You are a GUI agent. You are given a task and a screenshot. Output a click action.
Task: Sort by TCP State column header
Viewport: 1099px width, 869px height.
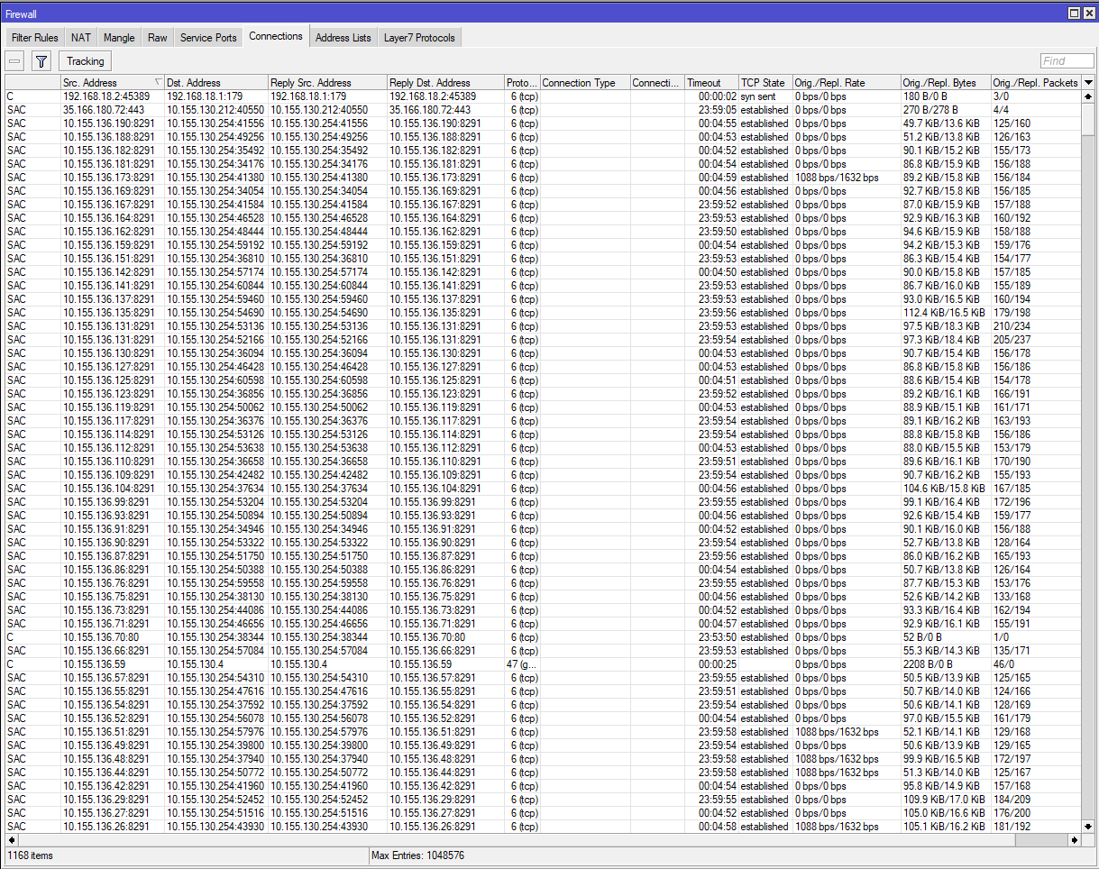(765, 83)
